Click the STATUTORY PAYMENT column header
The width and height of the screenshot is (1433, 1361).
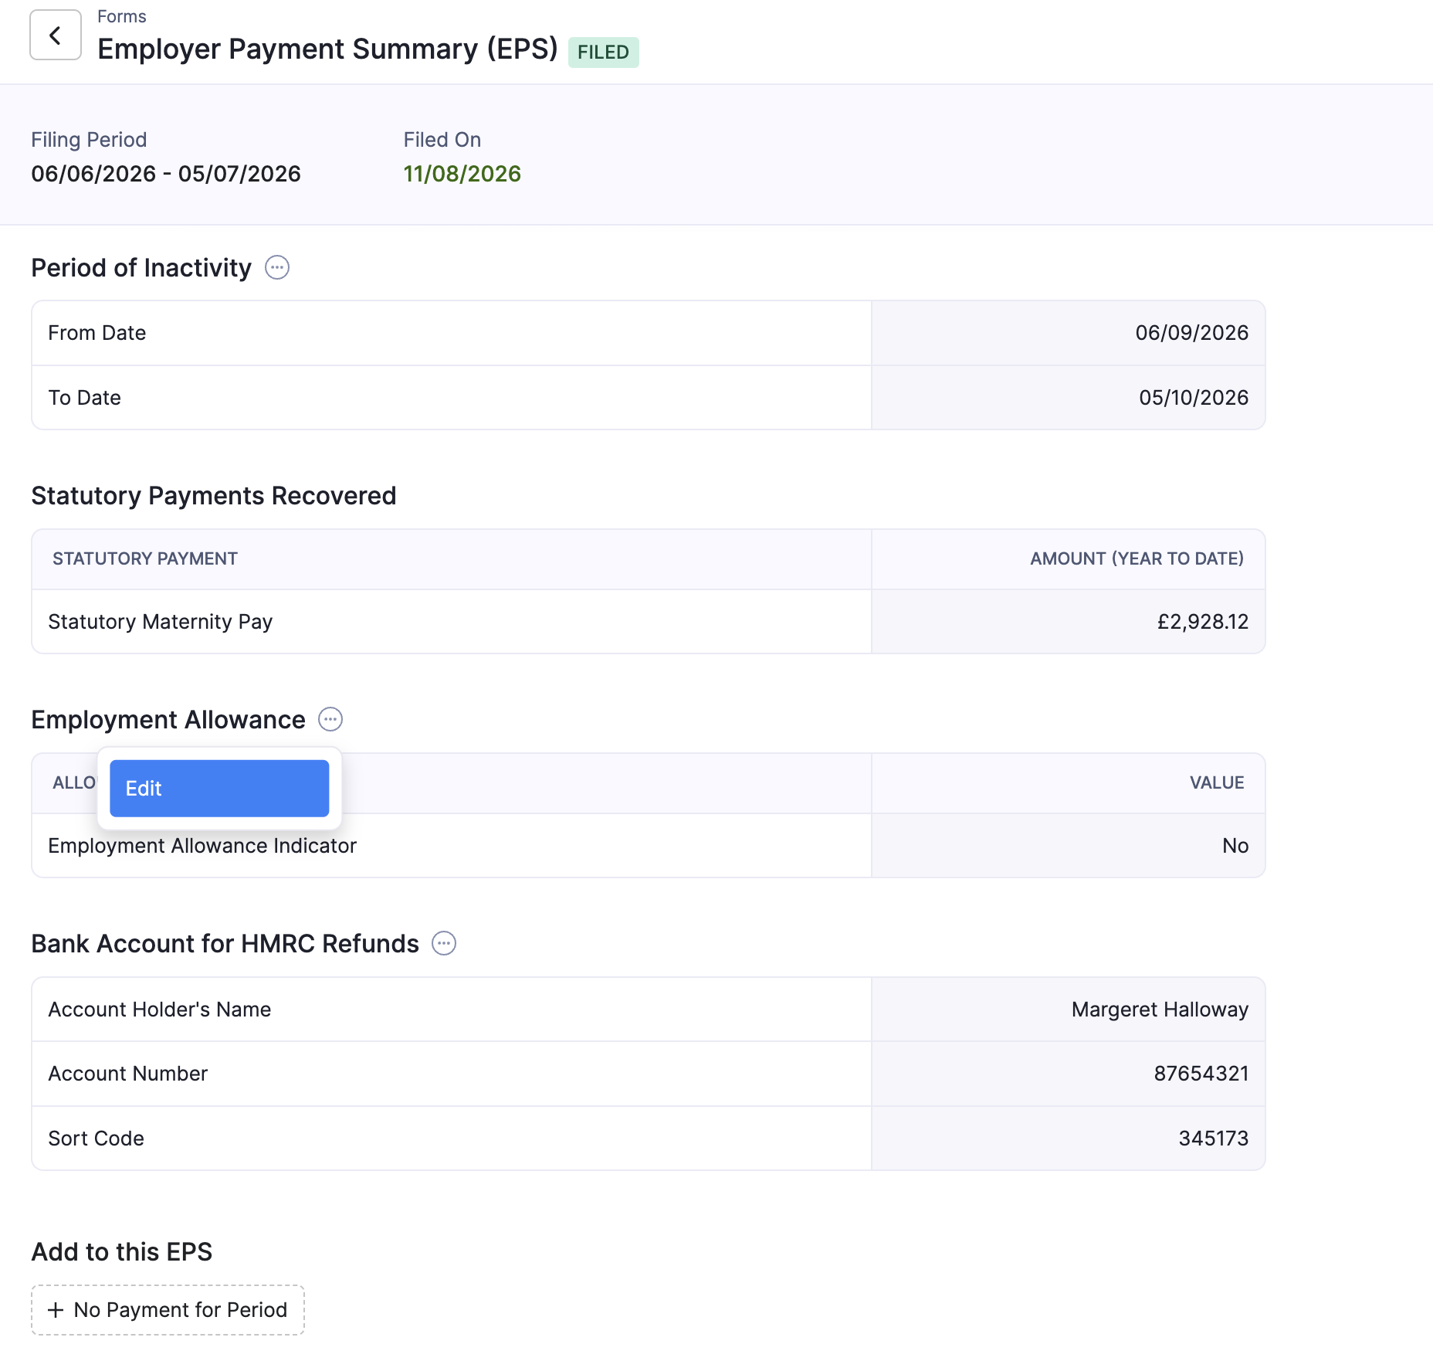(x=145, y=558)
